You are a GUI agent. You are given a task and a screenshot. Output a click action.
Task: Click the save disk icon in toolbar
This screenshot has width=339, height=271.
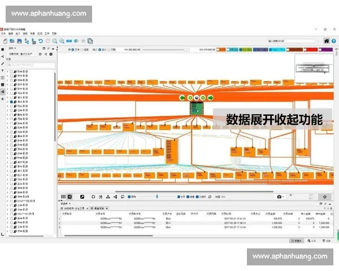(x=19, y=41)
